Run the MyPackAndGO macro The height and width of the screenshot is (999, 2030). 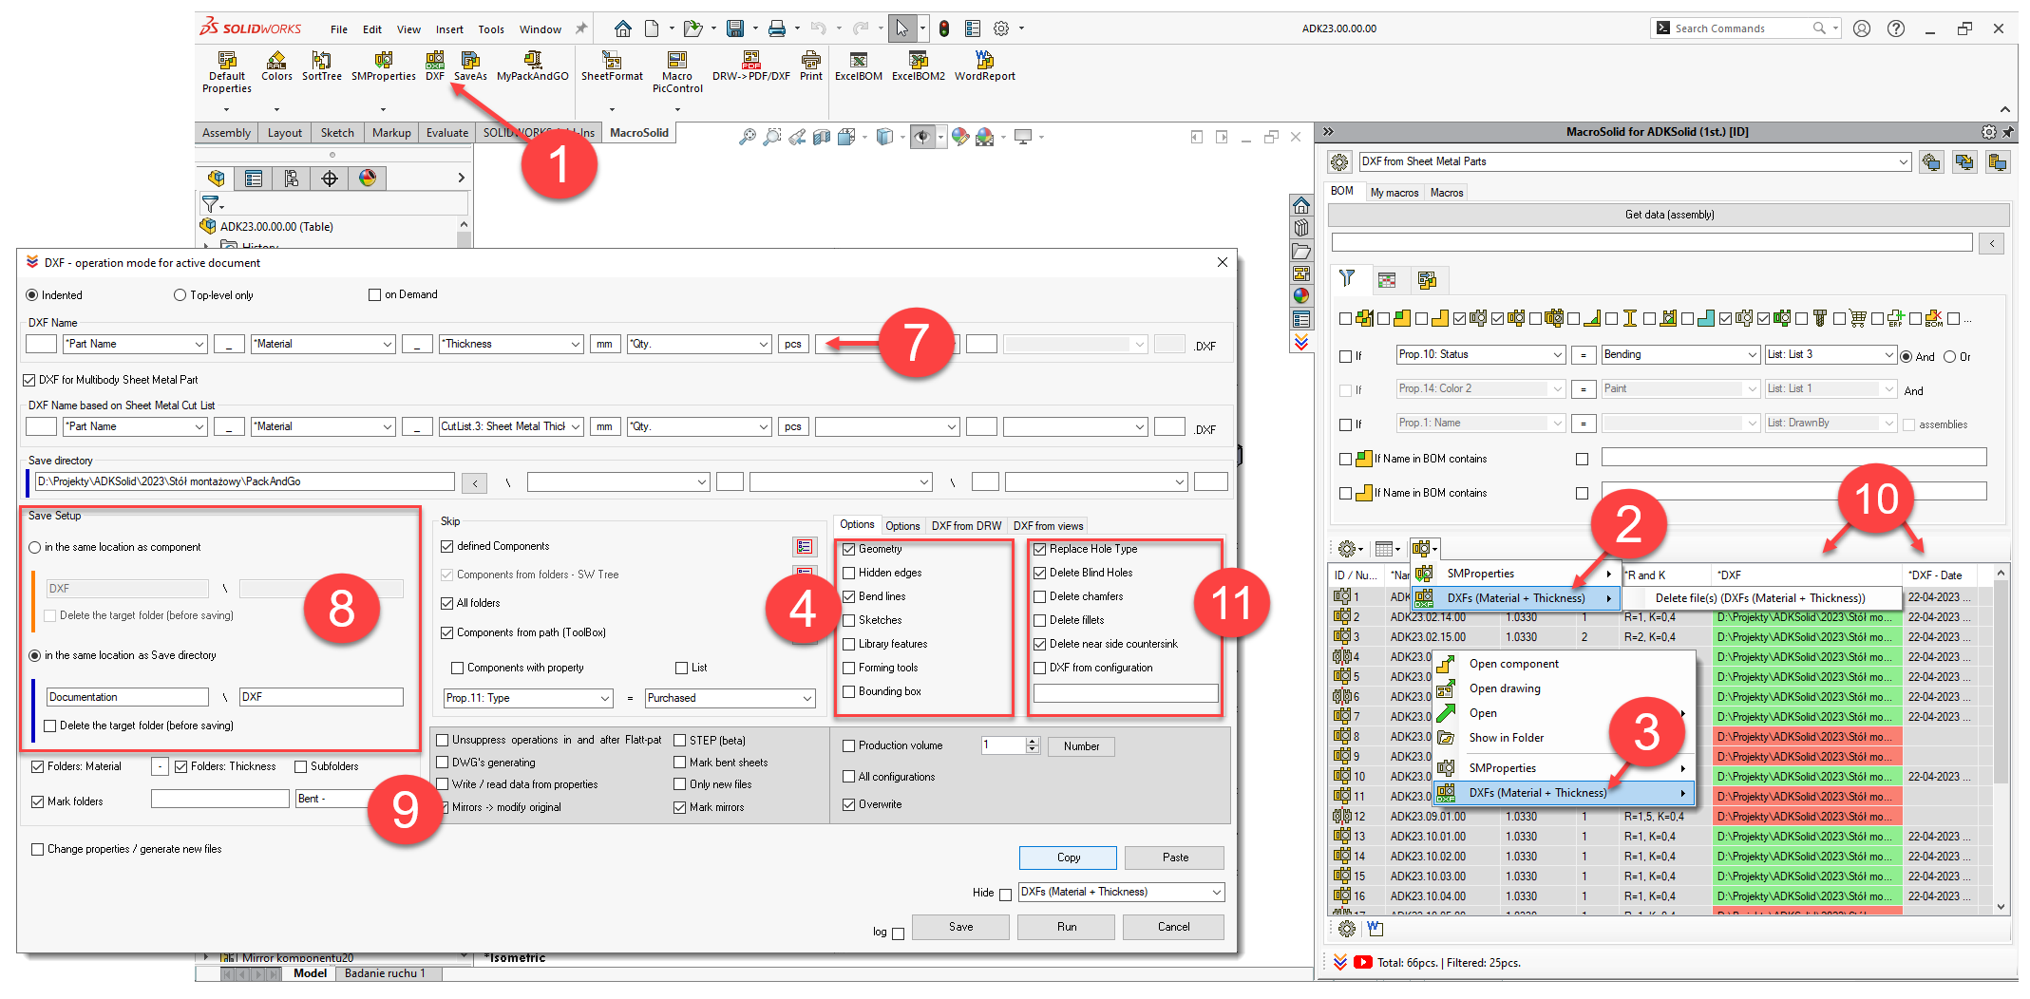coord(533,66)
